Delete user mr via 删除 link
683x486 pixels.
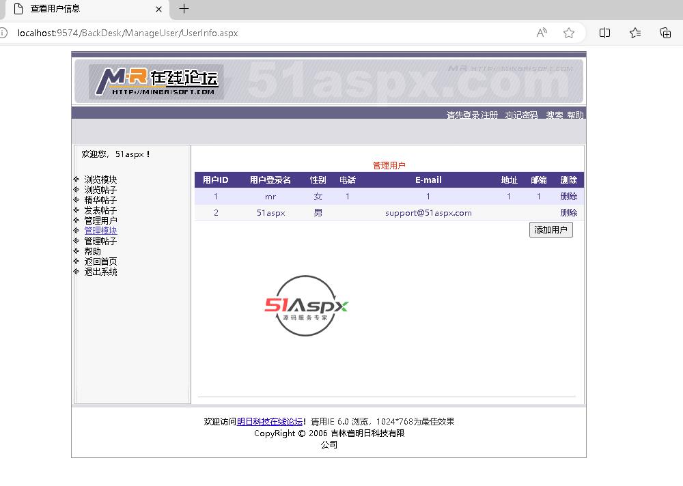point(568,197)
